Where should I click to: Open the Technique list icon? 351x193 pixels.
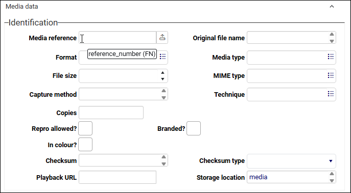point(331,94)
